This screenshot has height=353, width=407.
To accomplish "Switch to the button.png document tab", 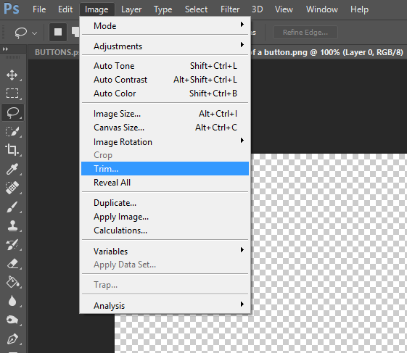I will (x=327, y=52).
